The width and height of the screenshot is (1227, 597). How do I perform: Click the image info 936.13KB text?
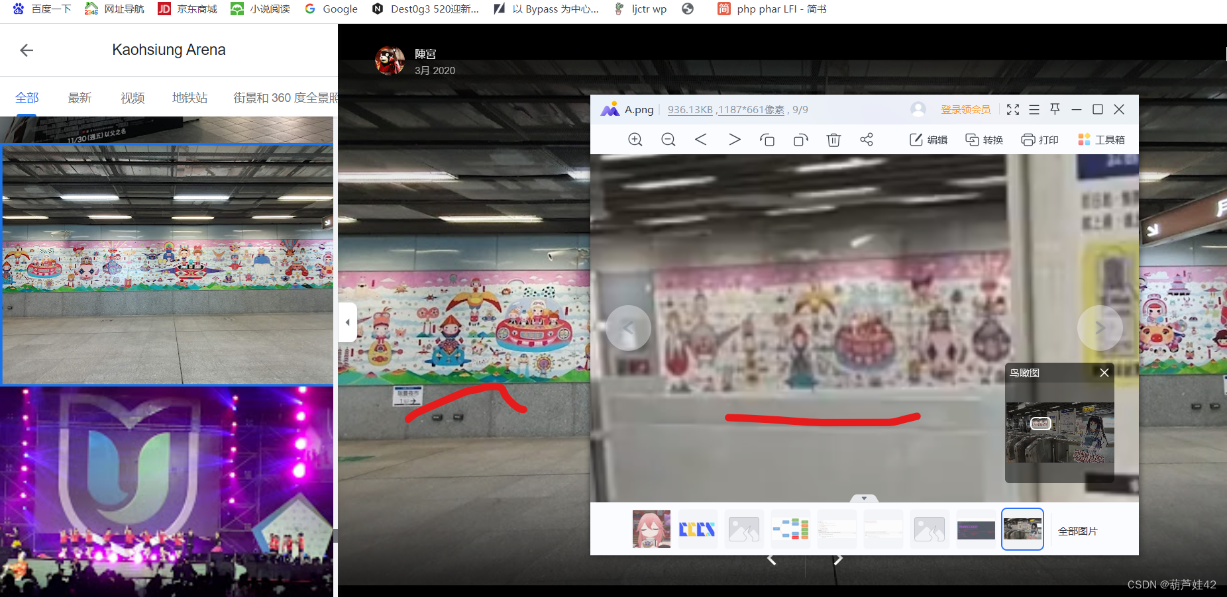[x=690, y=110]
